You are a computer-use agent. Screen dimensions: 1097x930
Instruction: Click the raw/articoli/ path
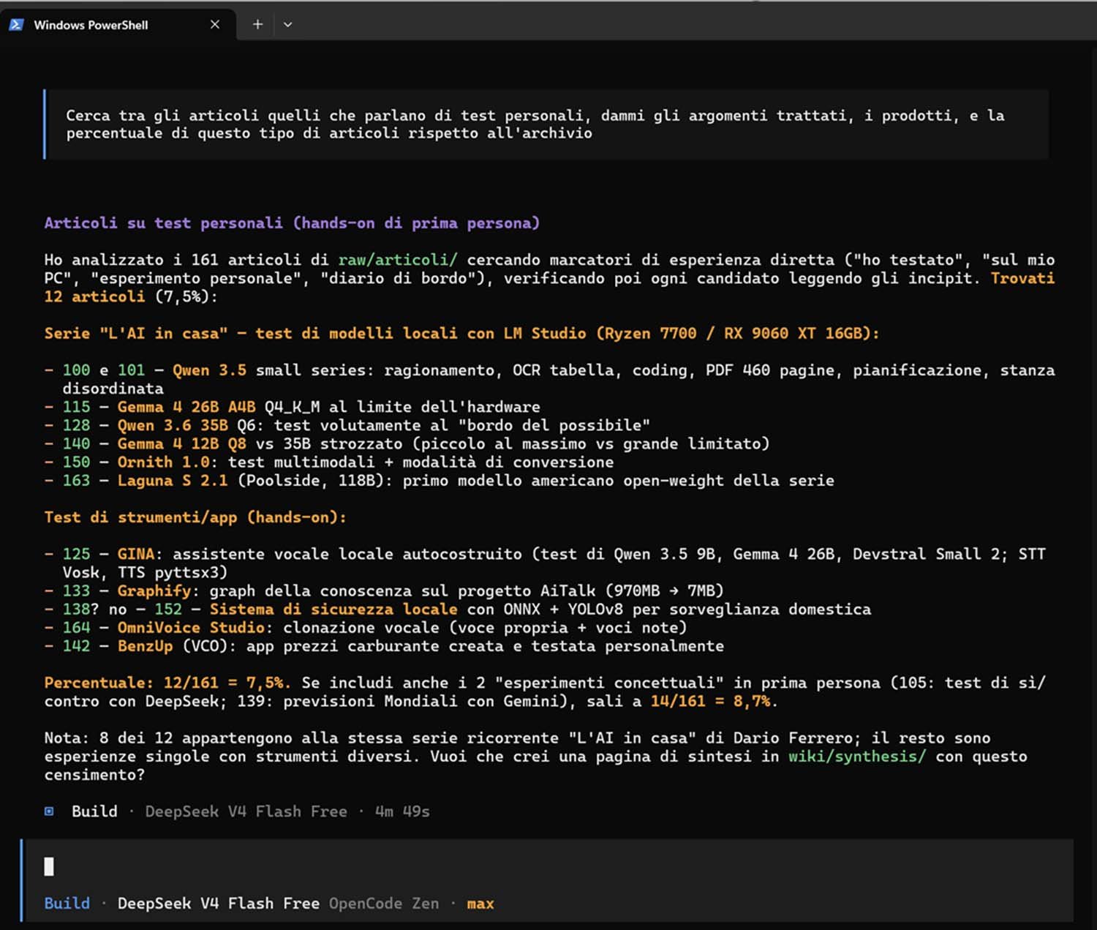pyautogui.click(x=398, y=260)
